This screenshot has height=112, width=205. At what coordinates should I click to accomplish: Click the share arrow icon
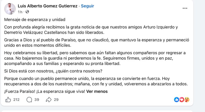(x=49, y=100)
